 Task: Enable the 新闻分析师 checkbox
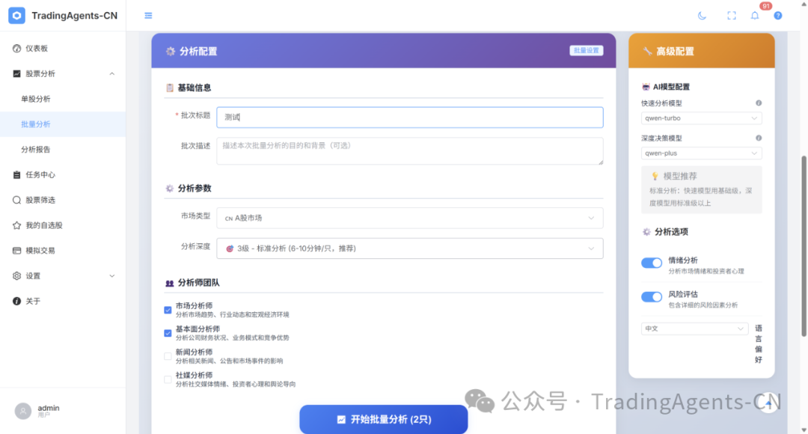pyautogui.click(x=168, y=356)
